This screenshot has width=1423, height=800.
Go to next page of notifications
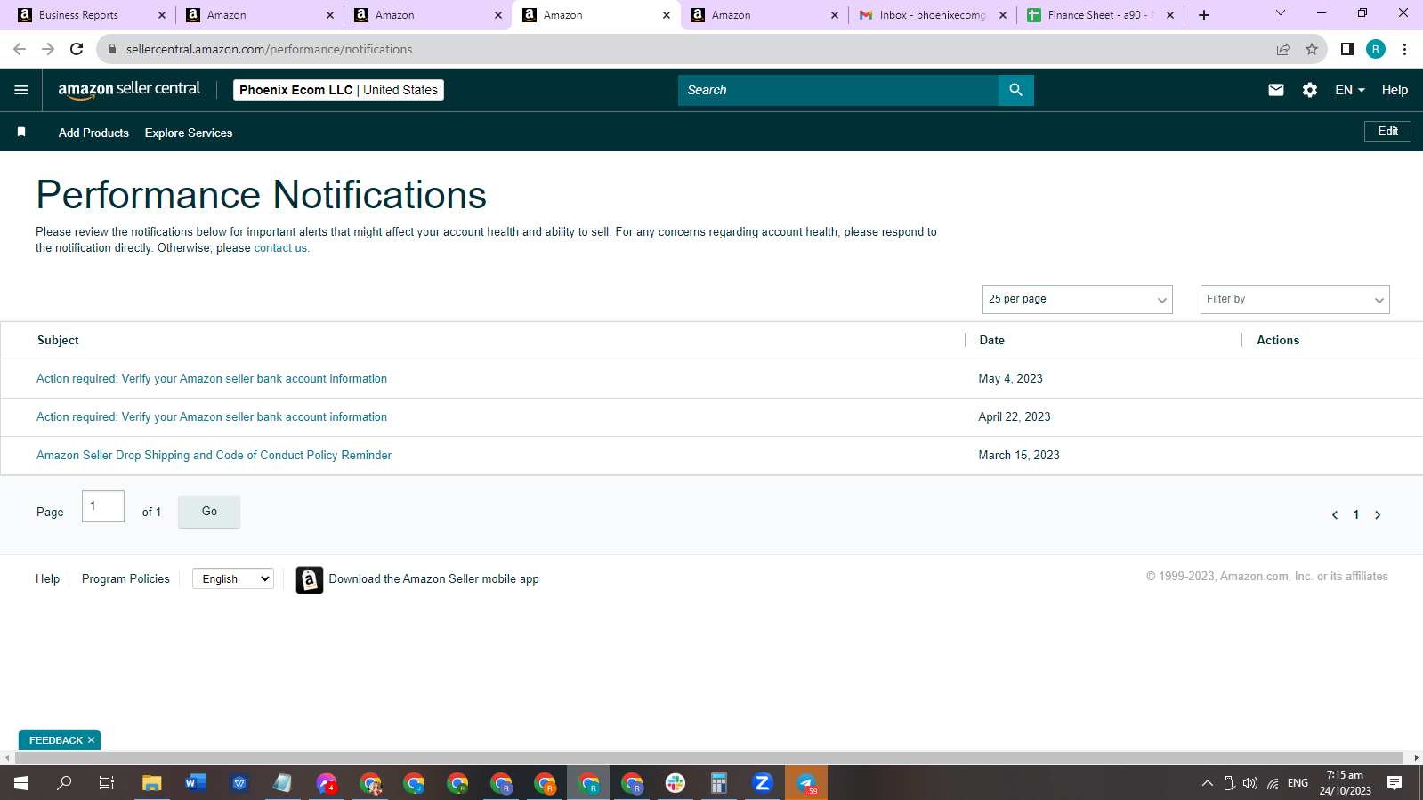1378,515
